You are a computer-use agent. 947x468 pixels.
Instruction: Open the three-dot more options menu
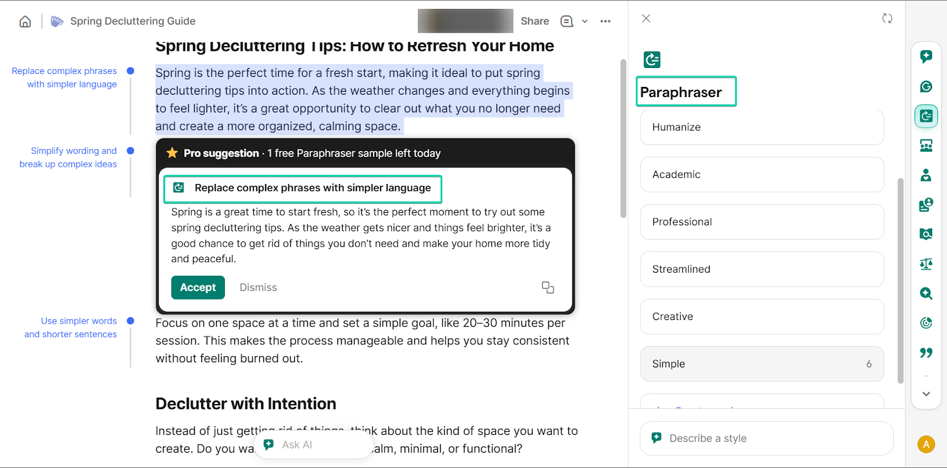605,21
